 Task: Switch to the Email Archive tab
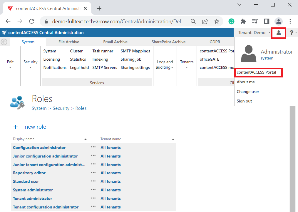point(115,42)
